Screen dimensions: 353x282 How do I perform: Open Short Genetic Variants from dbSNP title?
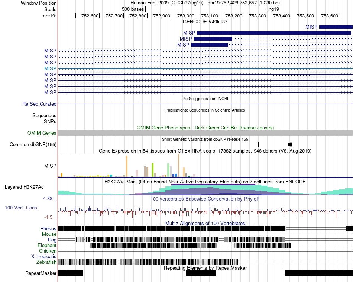[x=205, y=139]
